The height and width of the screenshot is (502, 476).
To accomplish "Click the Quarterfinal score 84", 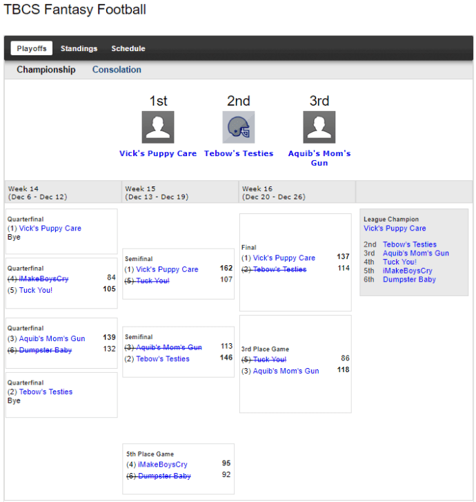I will (111, 278).
